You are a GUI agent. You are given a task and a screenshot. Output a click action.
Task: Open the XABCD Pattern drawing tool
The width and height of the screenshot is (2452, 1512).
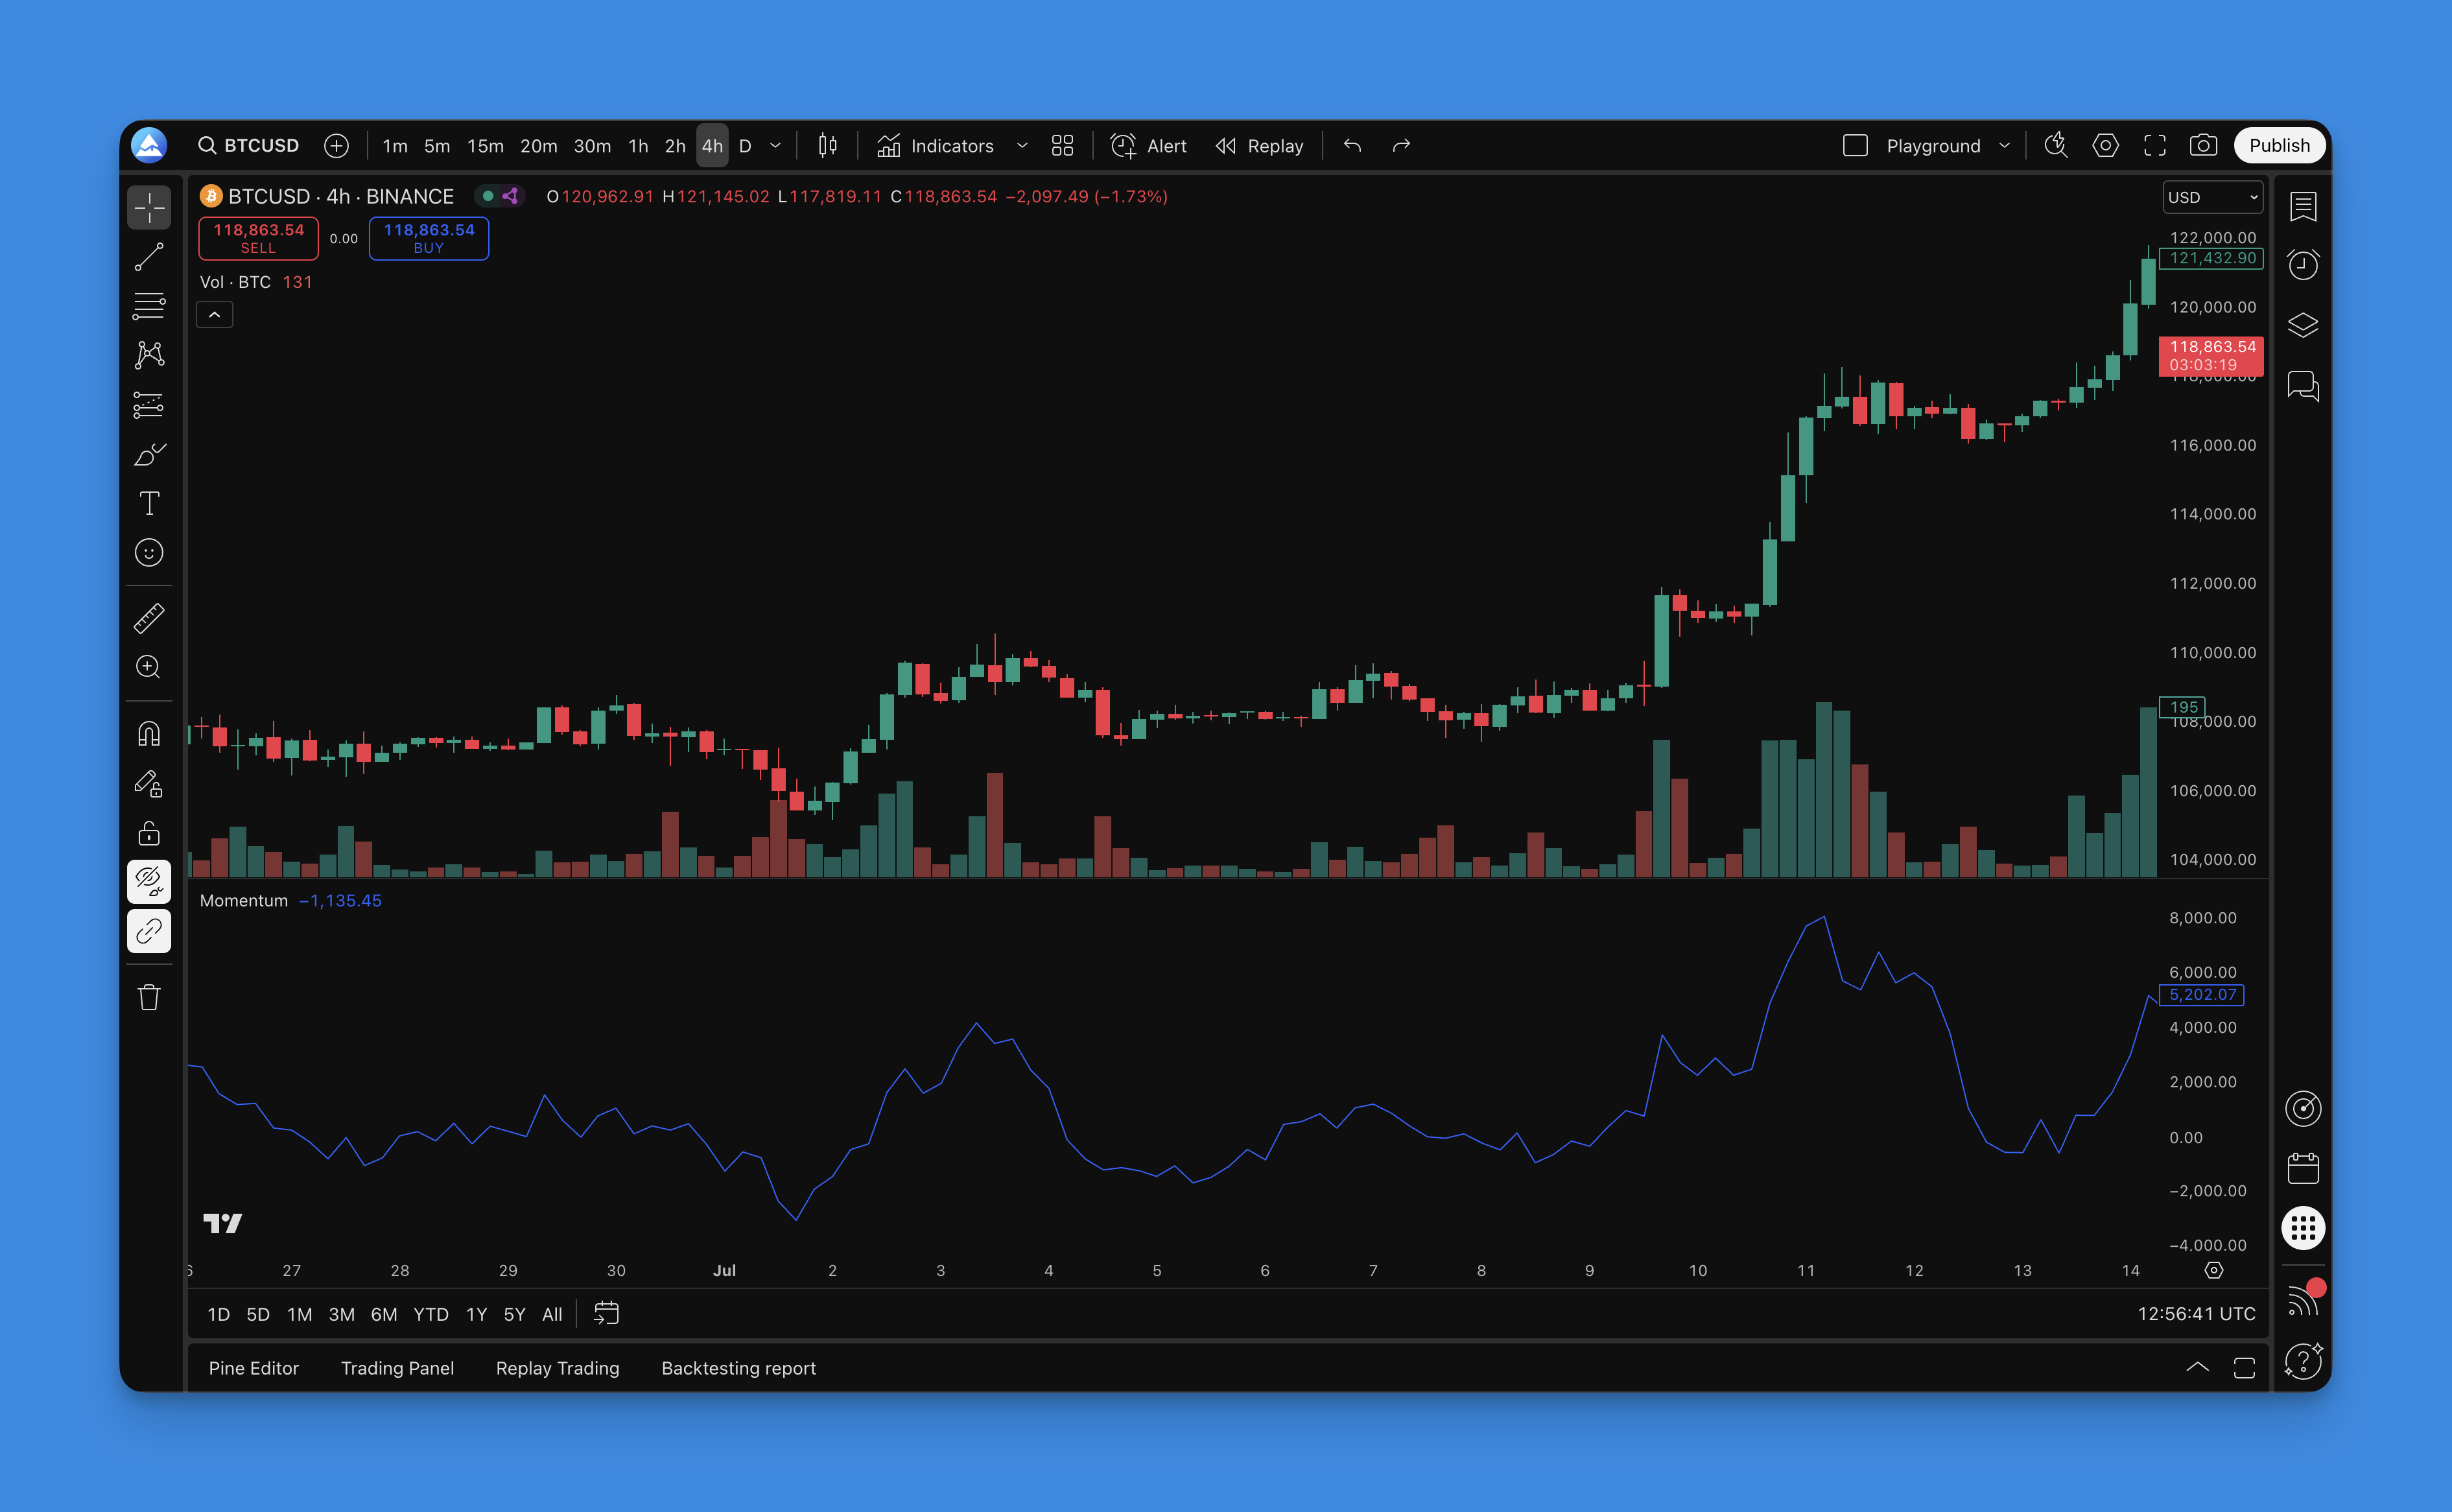[148, 355]
